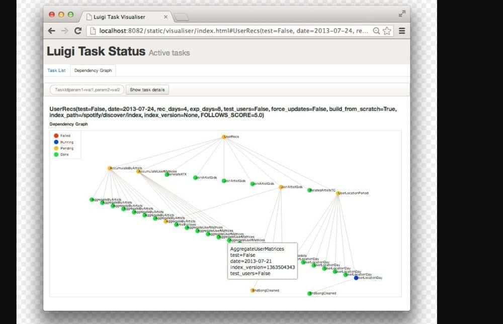Click the zoom magnifier icon in address bar
Screen dimensions: 503x324
click(376, 31)
